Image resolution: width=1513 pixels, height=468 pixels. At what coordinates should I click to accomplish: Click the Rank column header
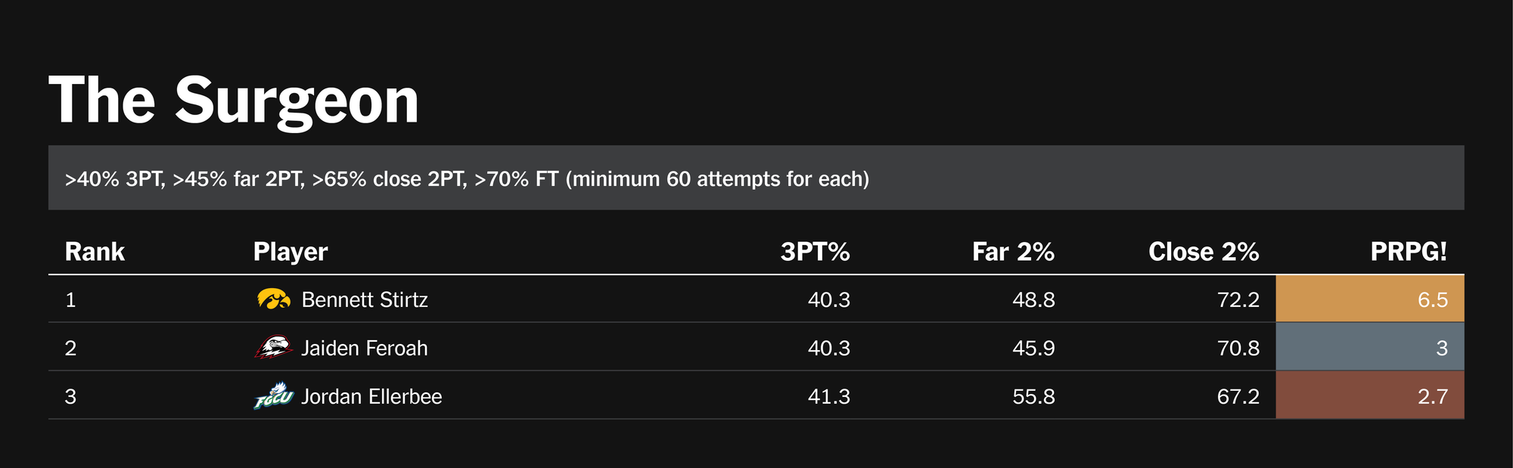point(95,252)
